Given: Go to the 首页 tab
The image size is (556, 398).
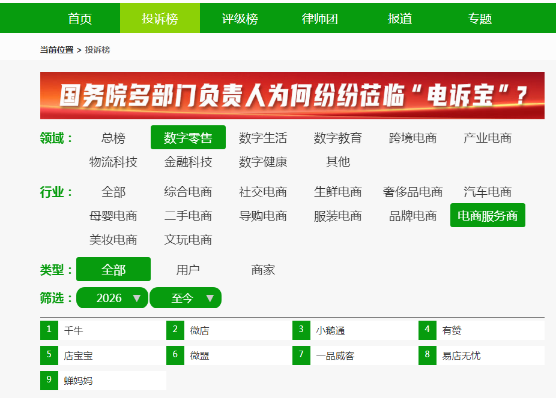Looking at the screenshot, I should [x=80, y=19].
